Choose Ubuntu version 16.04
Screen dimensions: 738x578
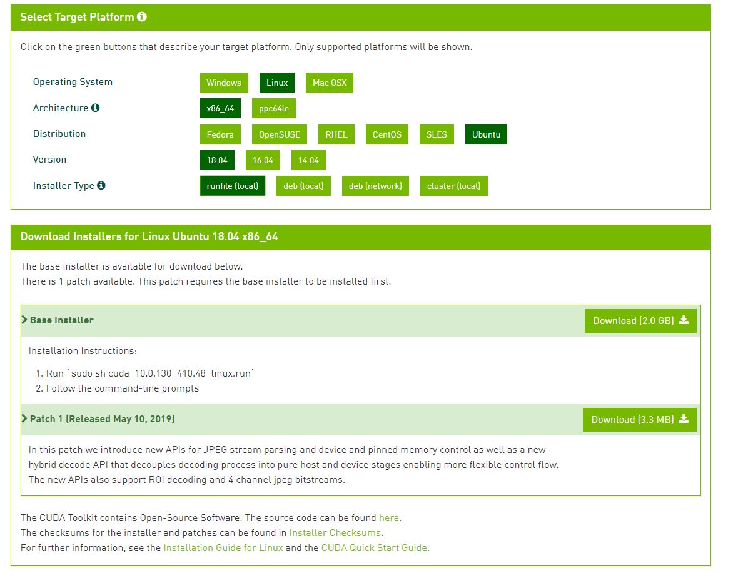(x=263, y=160)
